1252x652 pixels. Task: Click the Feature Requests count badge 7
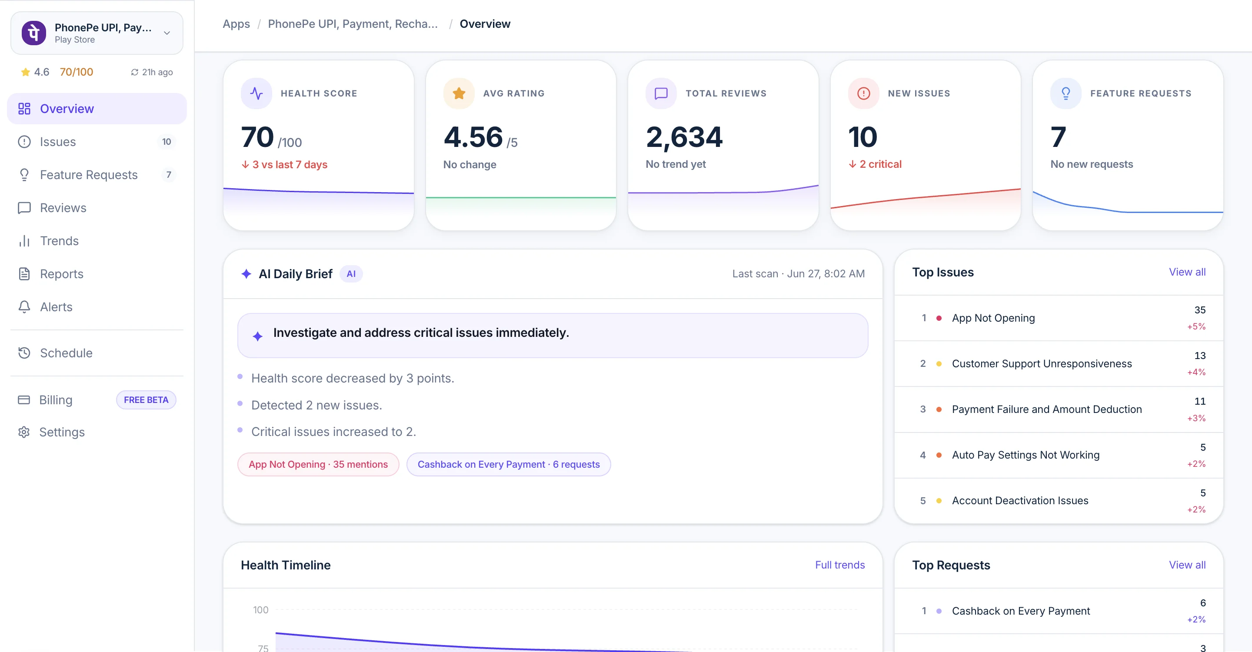click(168, 174)
